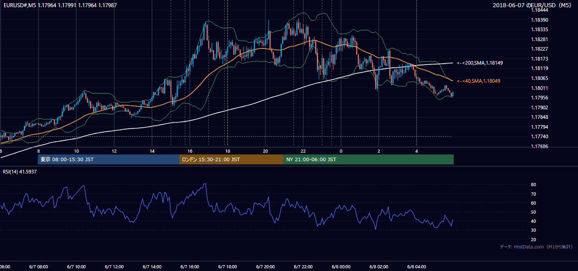Click the 1.17902 price axis label
The height and width of the screenshot is (271, 578).
[x=540, y=107]
